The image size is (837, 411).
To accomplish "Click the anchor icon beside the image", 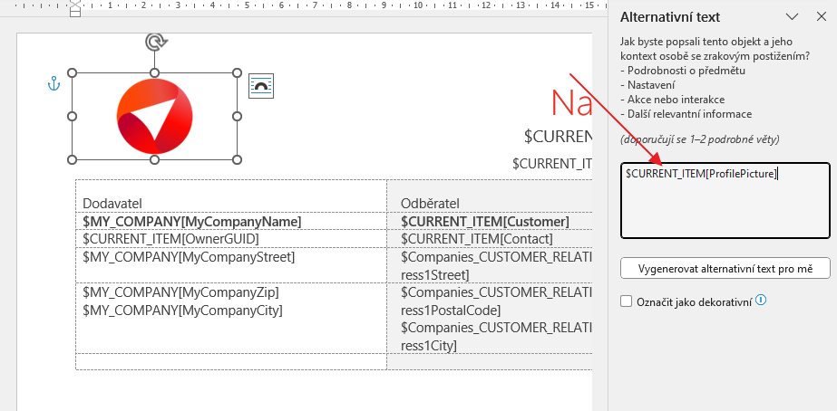I will coord(53,83).
